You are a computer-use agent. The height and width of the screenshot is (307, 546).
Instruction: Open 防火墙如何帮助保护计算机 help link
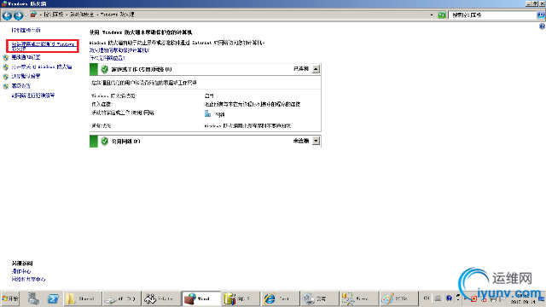click(x=119, y=50)
